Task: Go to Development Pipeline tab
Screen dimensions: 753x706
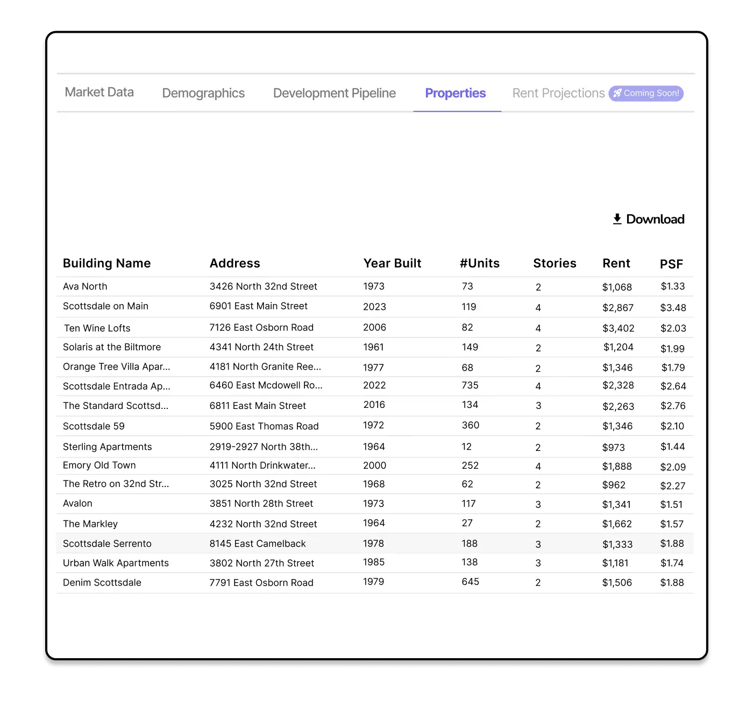Action: [335, 93]
